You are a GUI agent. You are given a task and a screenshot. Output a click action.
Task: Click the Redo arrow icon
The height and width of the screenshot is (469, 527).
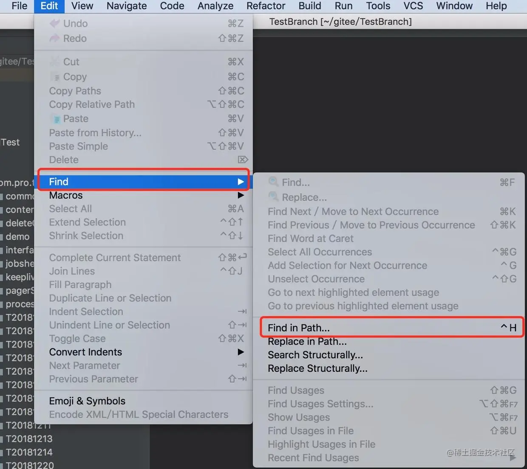click(54, 38)
